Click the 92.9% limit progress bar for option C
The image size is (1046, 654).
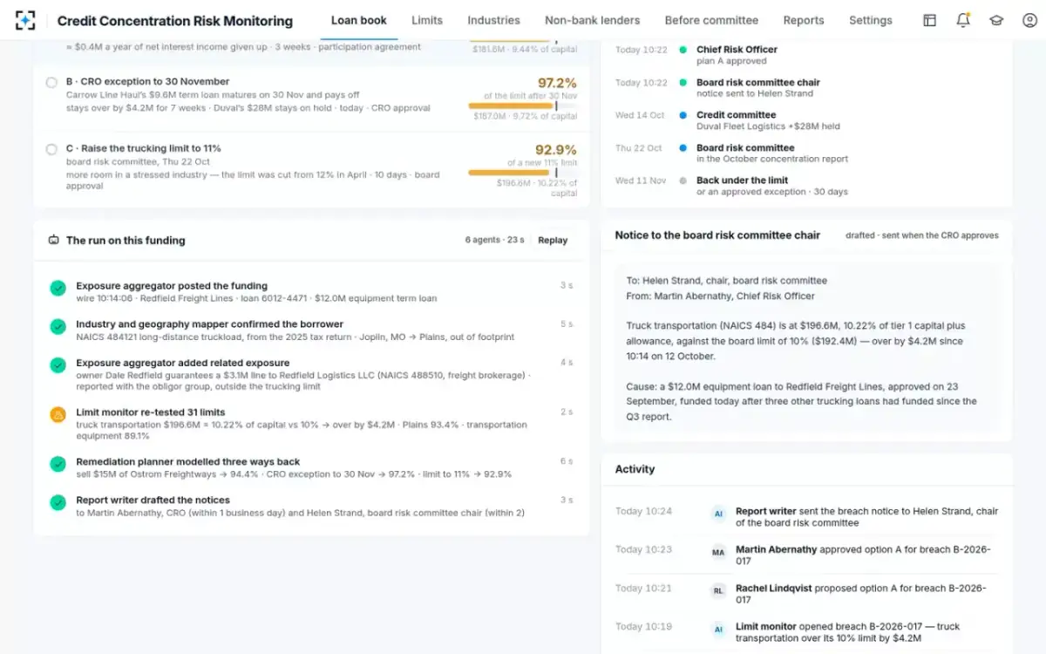(x=522, y=173)
